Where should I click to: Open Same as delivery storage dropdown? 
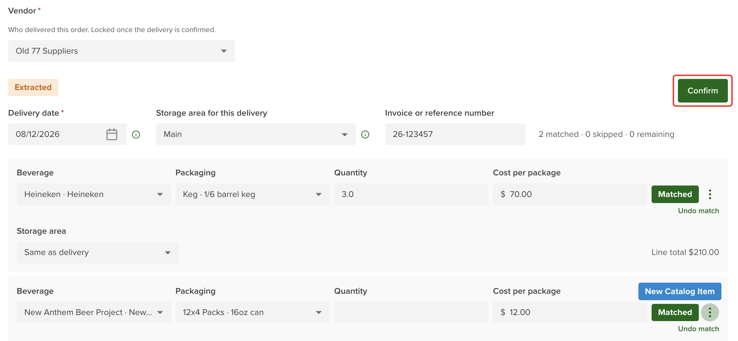(98, 253)
